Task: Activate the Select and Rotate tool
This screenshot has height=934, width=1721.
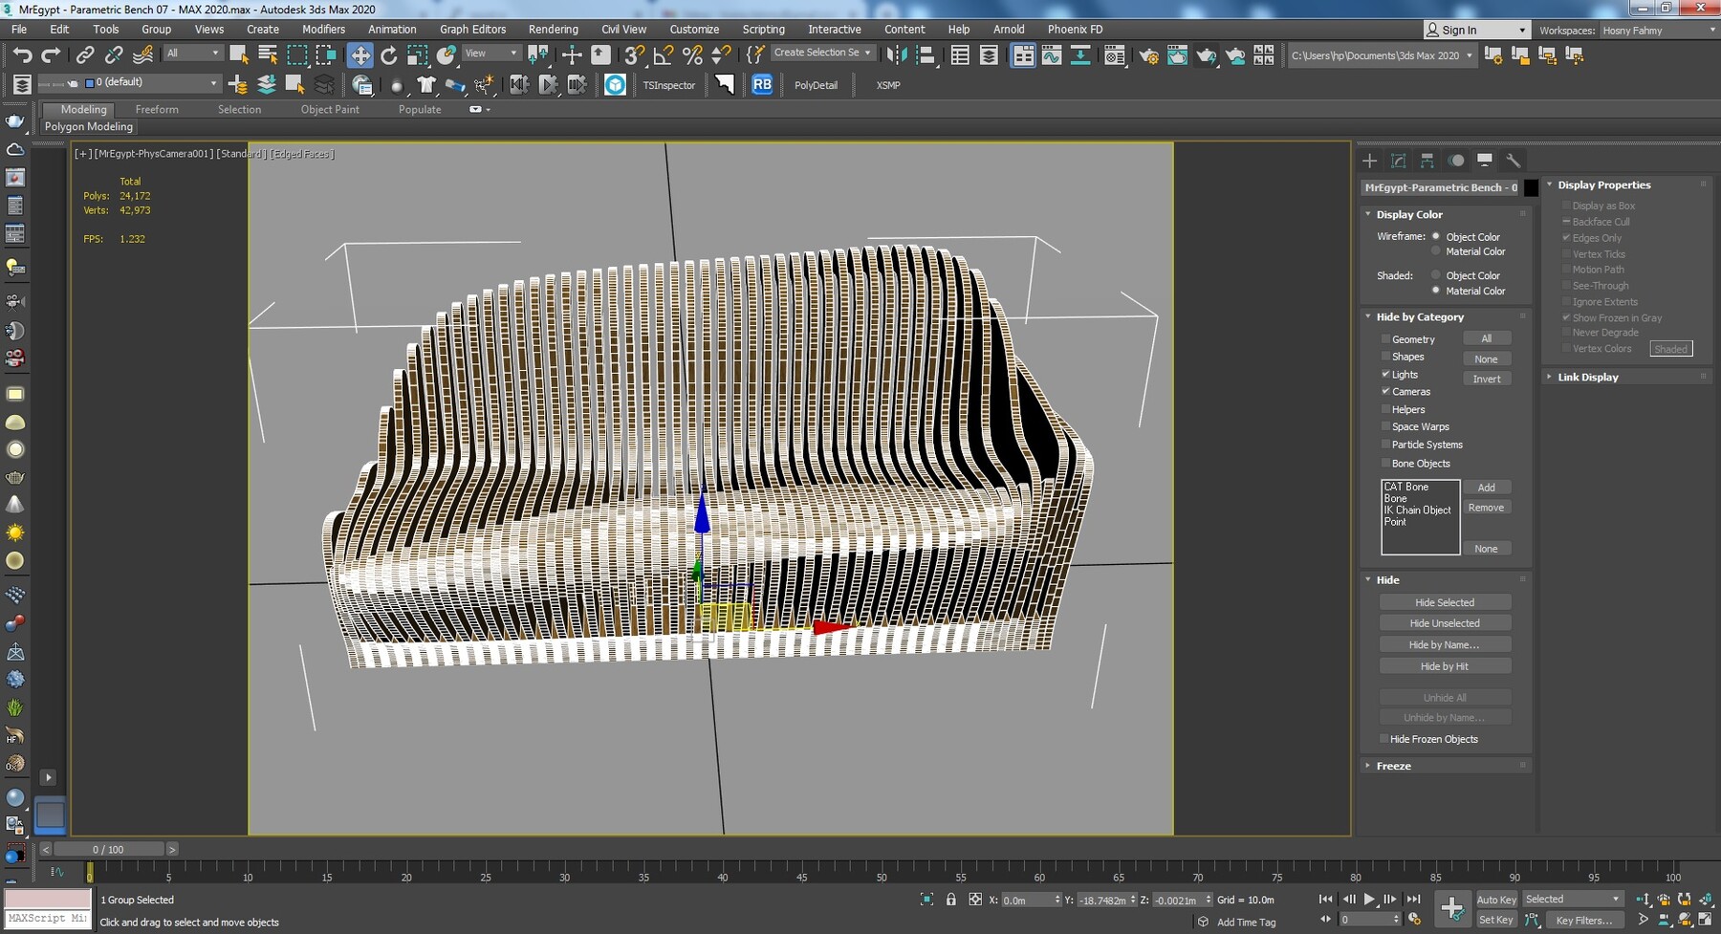Action: [388, 54]
